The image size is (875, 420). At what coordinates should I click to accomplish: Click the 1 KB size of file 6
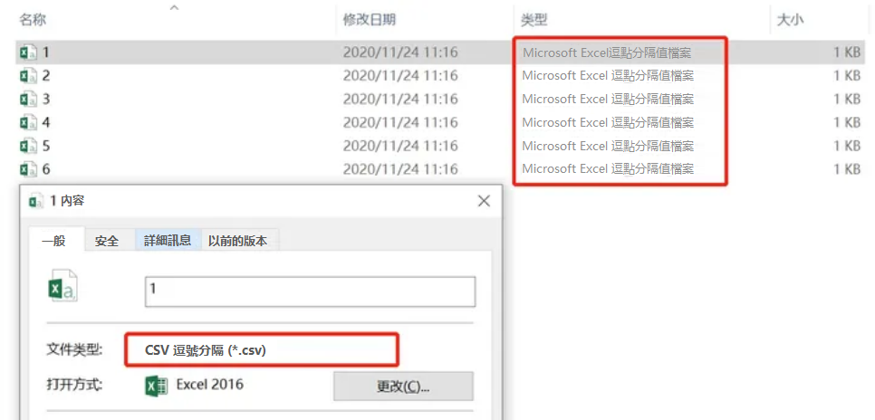847,168
